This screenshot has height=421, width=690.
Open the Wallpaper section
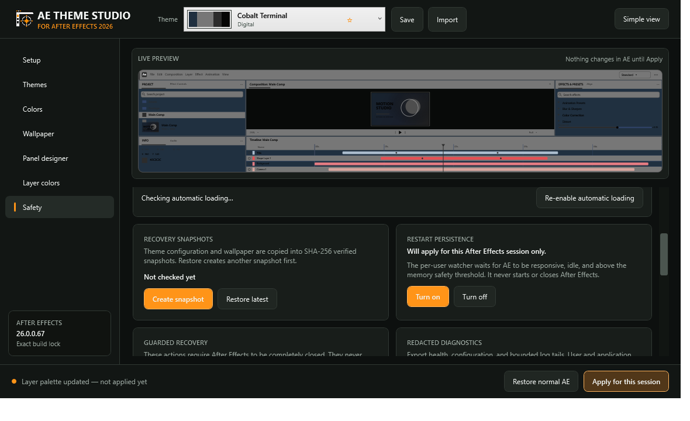pyautogui.click(x=60, y=134)
